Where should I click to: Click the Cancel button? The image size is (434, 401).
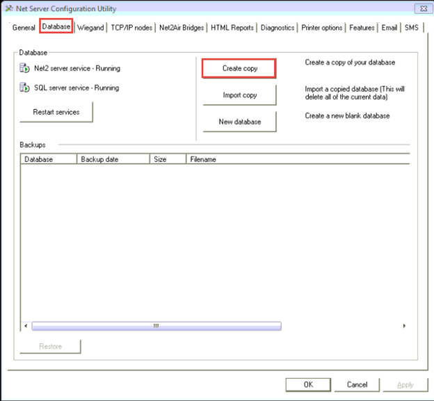(357, 385)
